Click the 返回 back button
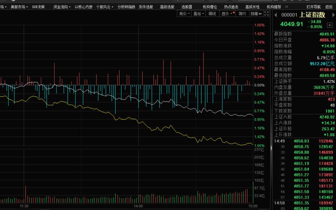 (x=329, y=7)
